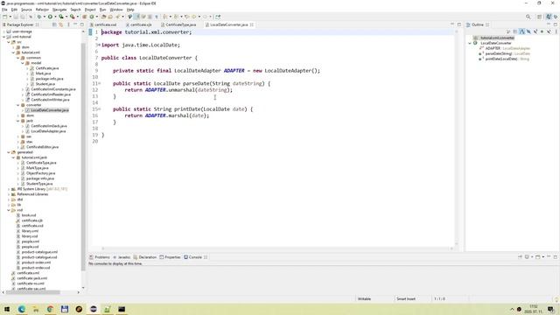Click the green Run button in toolbar
Screen dimensions: 560x315
51,17
